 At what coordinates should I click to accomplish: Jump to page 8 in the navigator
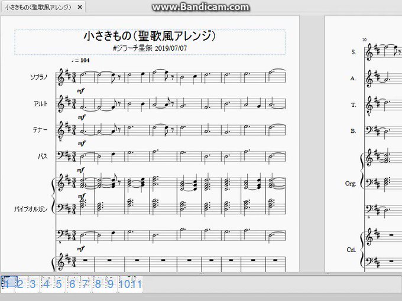(98, 284)
